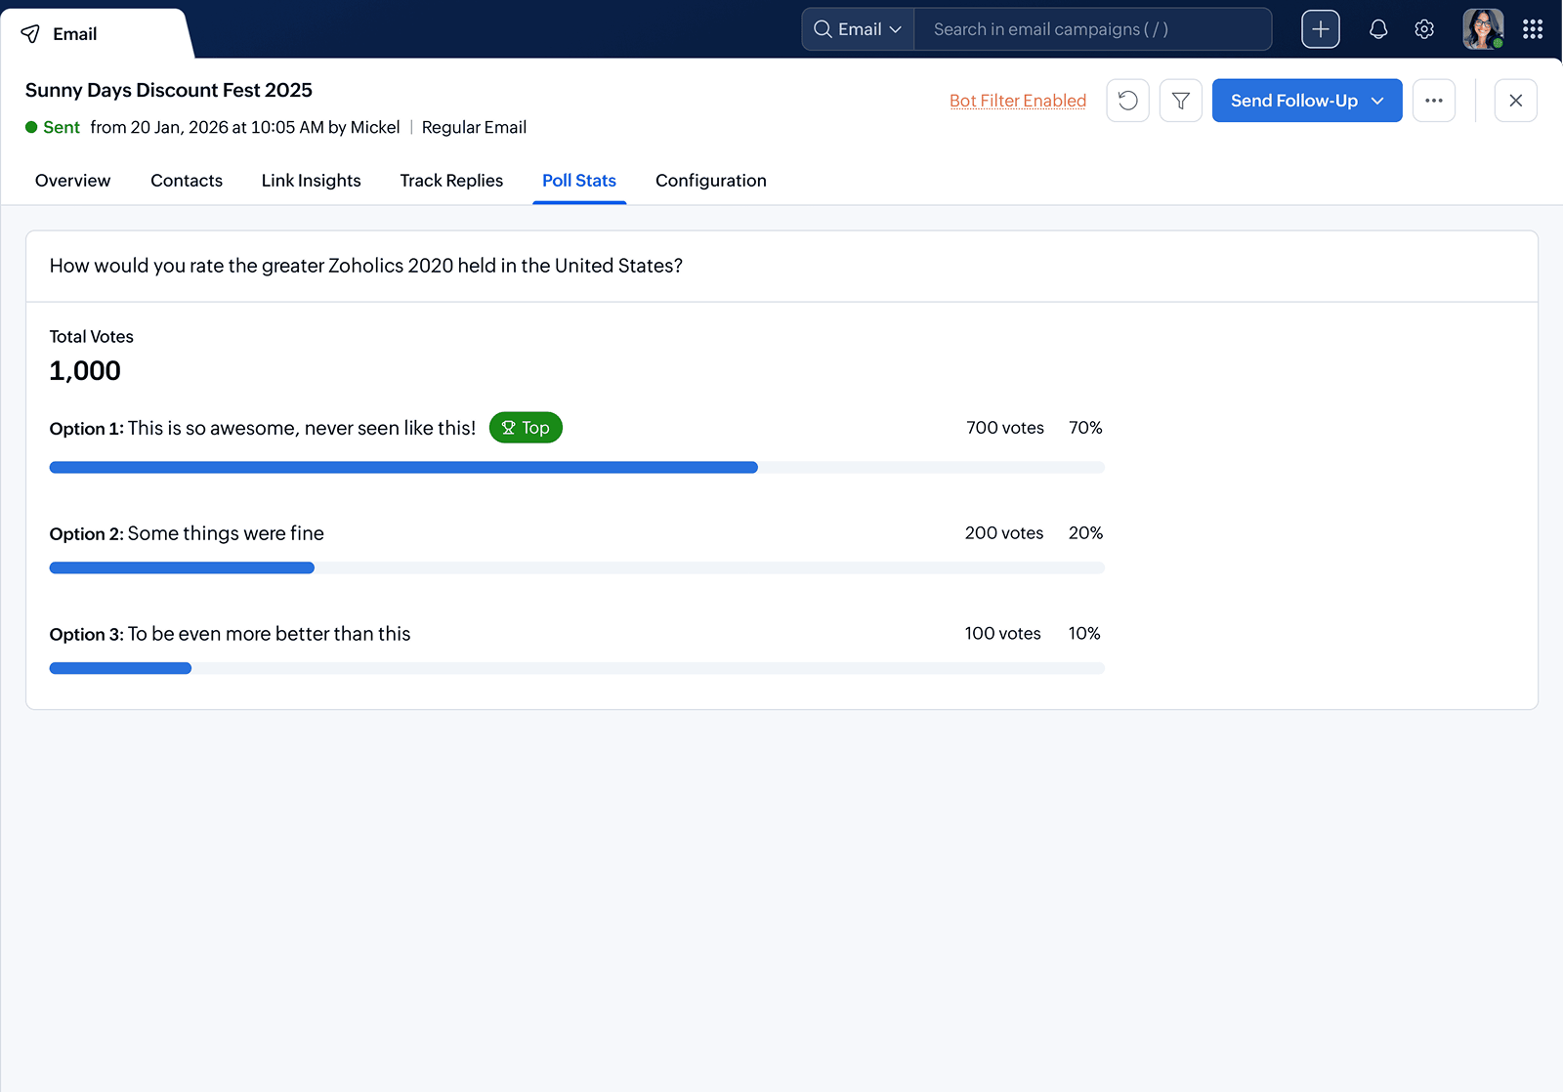Click the Option 1 progress bar
This screenshot has width=1563, height=1092.
[x=577, y=468]
